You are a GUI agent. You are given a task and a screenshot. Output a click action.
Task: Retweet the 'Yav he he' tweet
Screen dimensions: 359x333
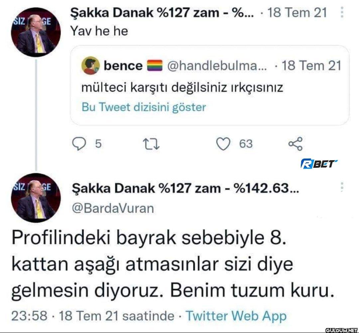[x=151, y=144]
